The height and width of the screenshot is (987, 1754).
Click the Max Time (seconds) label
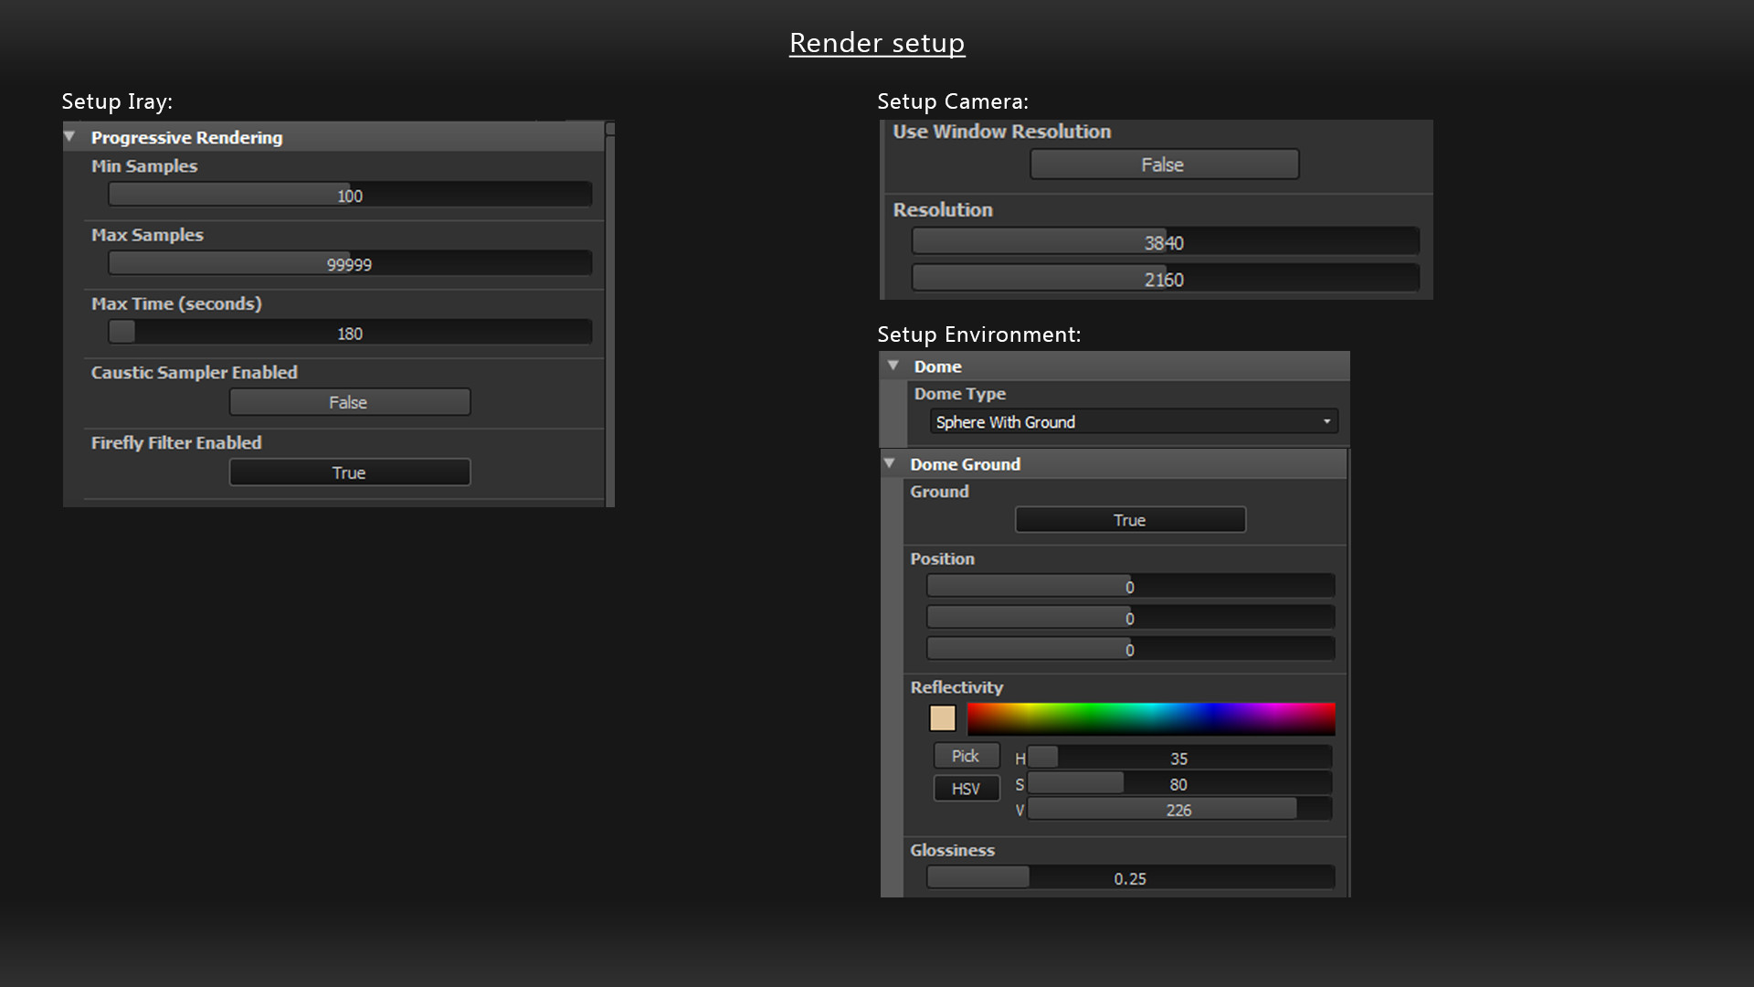coord(176,303)
